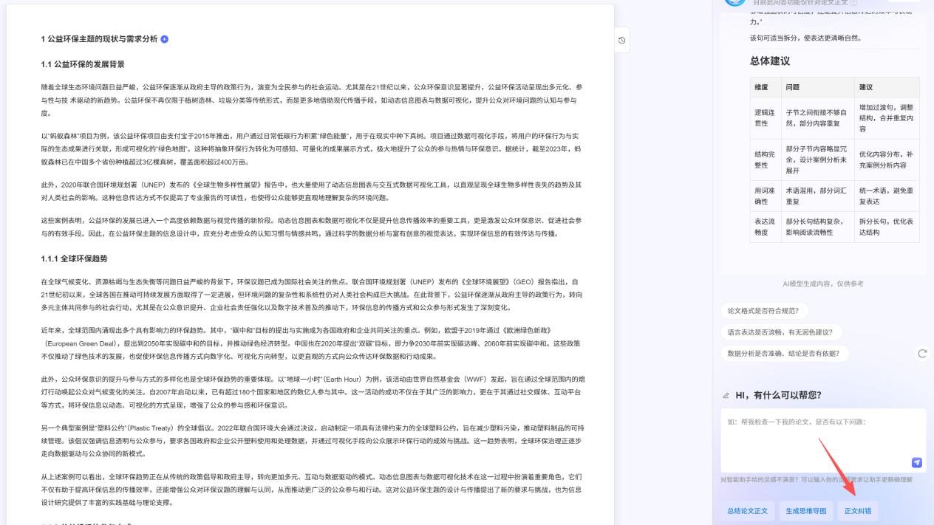Click table header 建议
This screenshot has height=525, width=934.
pos(887,87)
